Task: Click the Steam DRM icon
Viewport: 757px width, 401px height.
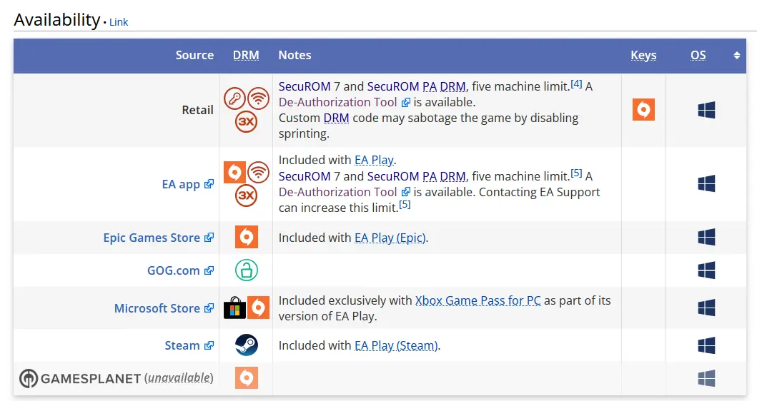Action: tap(246, 345)
